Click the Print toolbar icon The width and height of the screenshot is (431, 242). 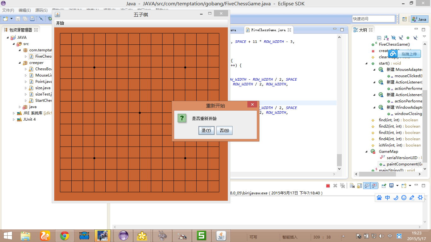click(32, 19)
